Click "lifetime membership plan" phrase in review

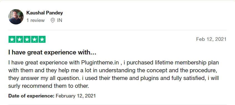(x=187, y=62)
